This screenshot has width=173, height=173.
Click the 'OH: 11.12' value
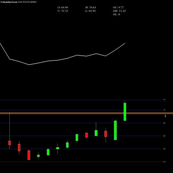119,11
